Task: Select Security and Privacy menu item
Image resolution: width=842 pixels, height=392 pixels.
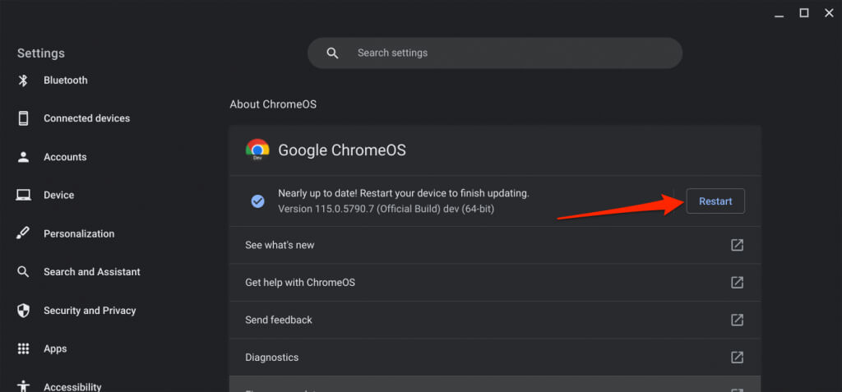Action: click(x=90, y=311)
